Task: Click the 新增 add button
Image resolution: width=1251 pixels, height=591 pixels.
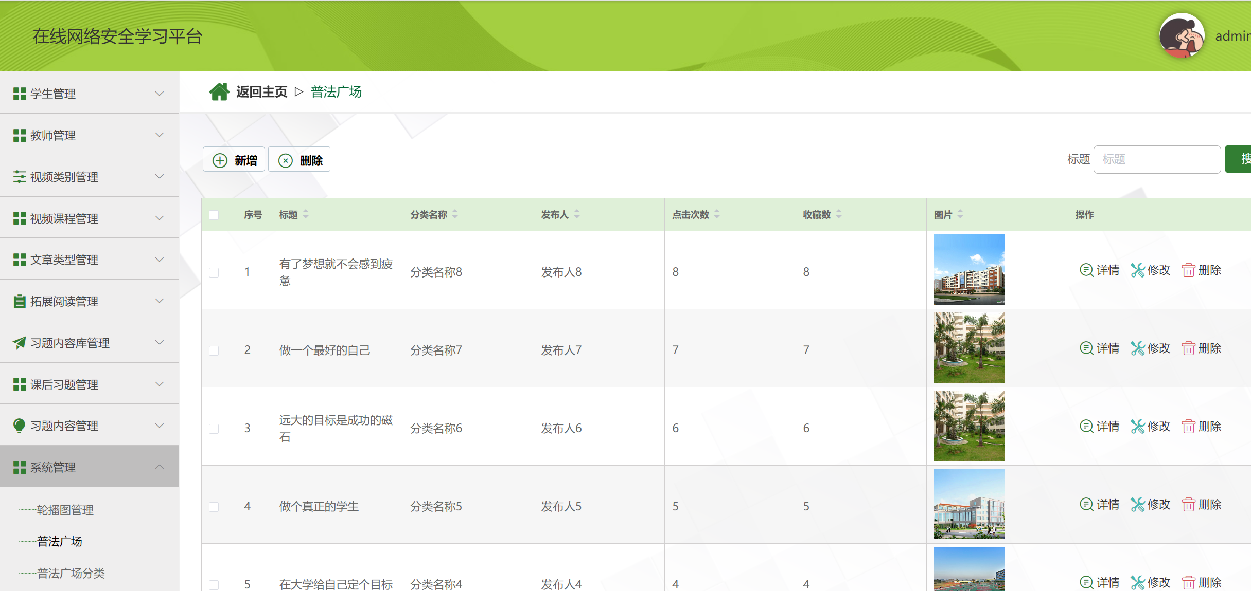Action: (234, 160)
